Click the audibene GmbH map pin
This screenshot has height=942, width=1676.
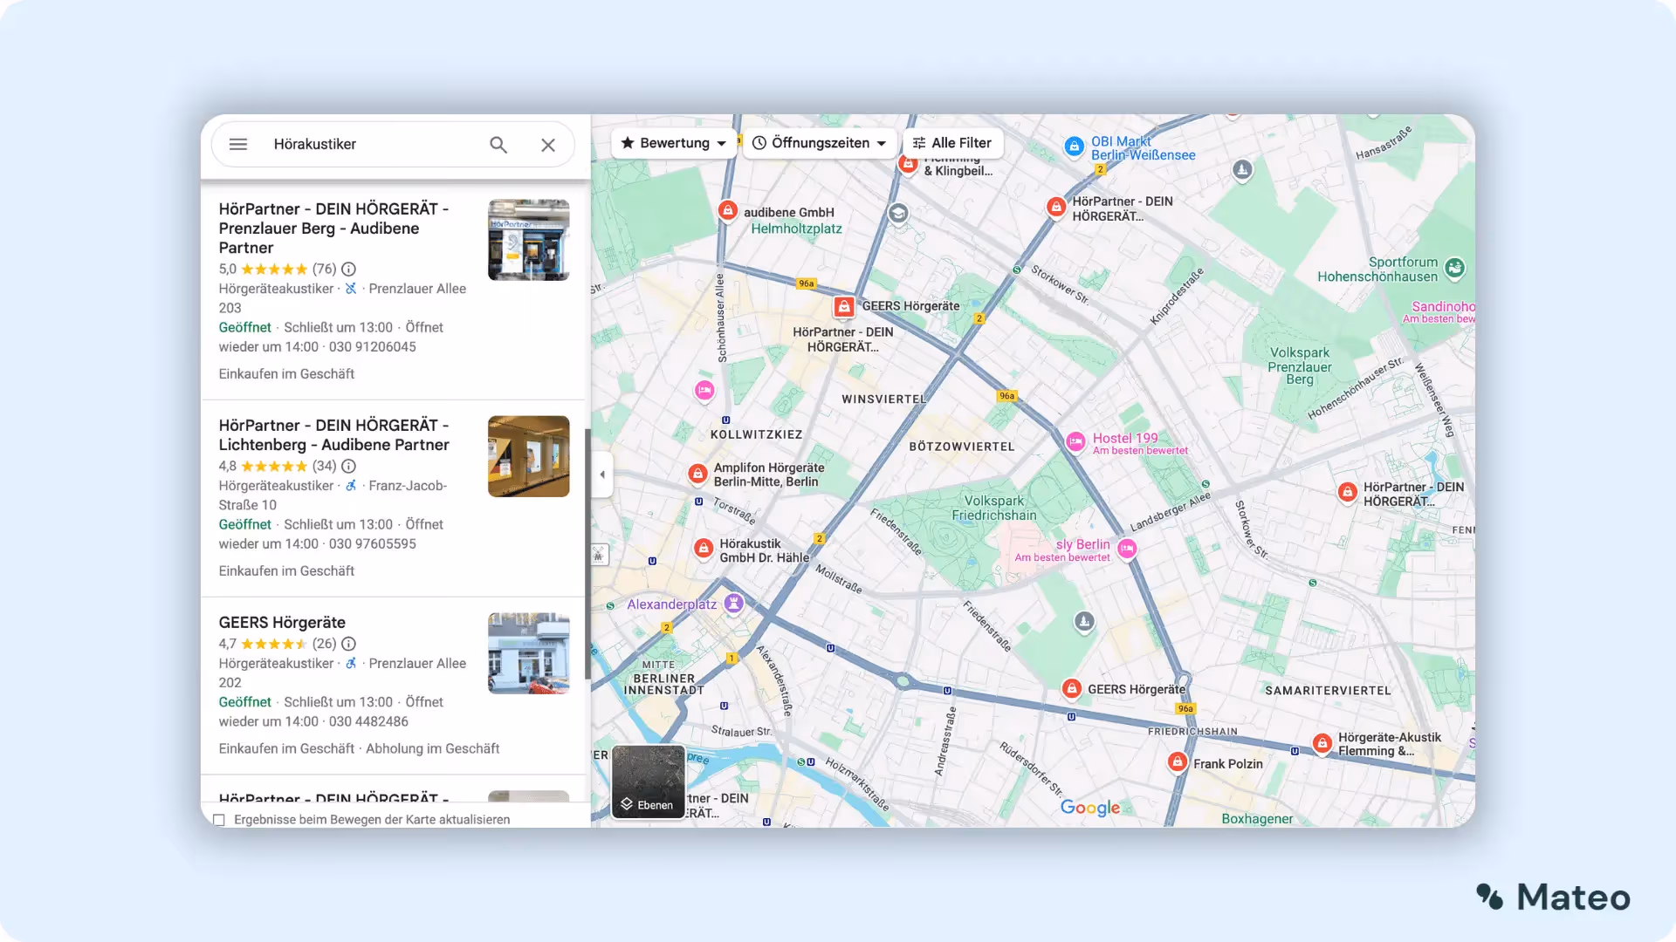coord(727,210)
